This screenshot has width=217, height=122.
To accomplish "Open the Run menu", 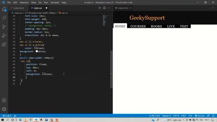I will click(x=46, y=2).
